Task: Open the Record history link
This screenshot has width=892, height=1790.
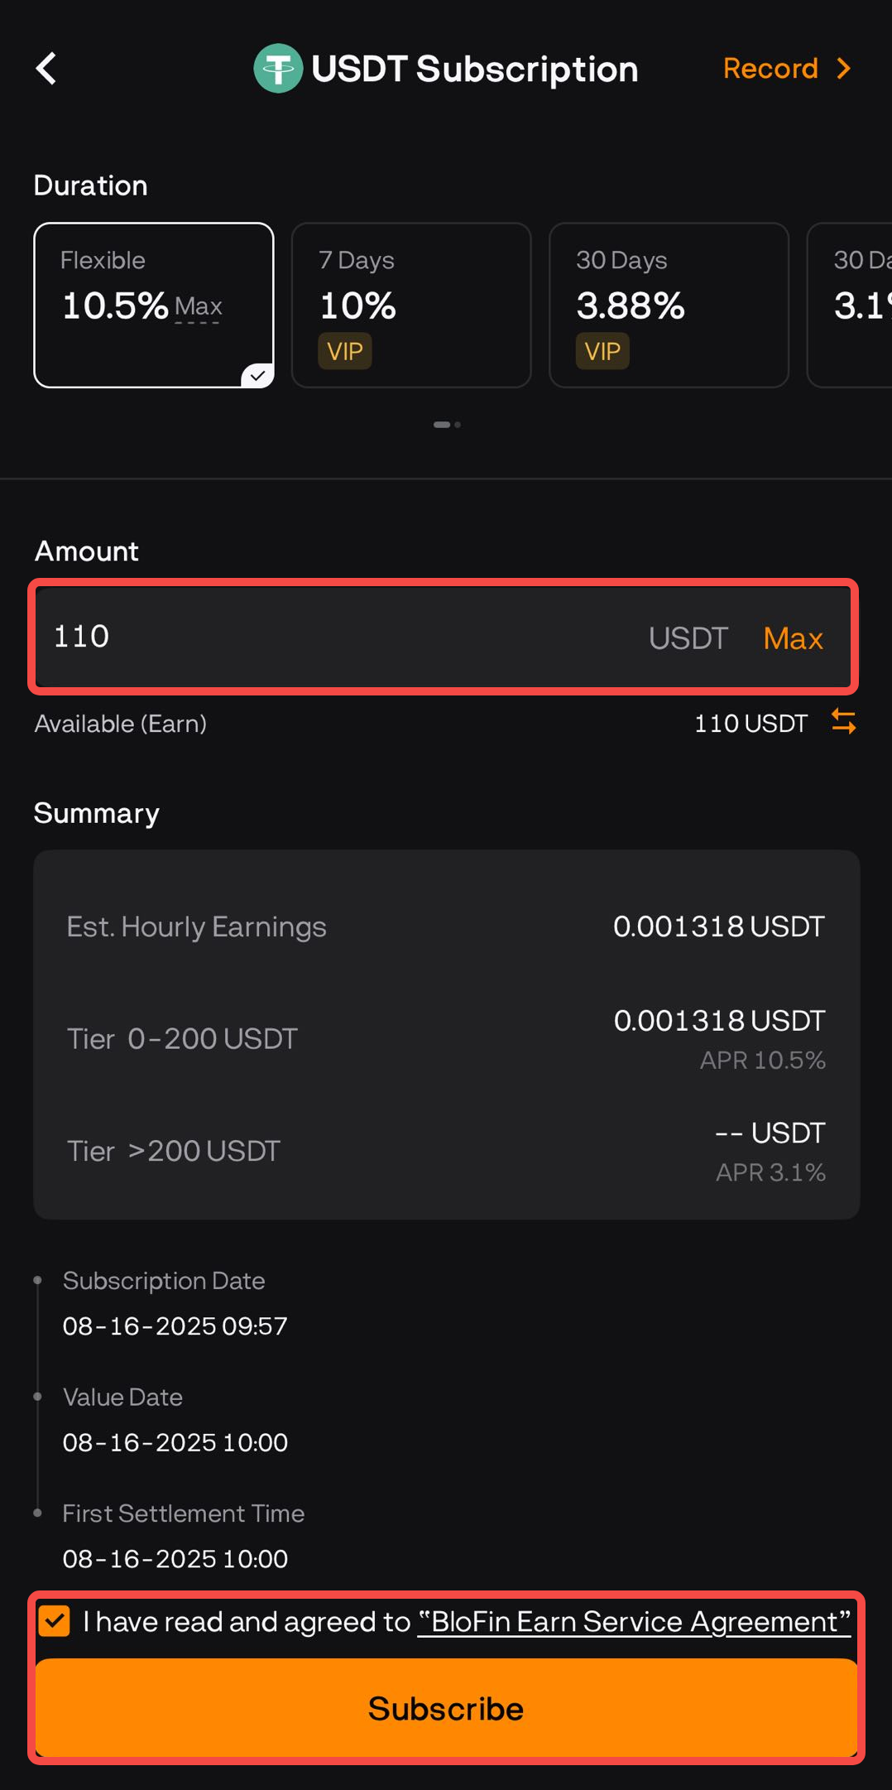Action: coord(770,69)
